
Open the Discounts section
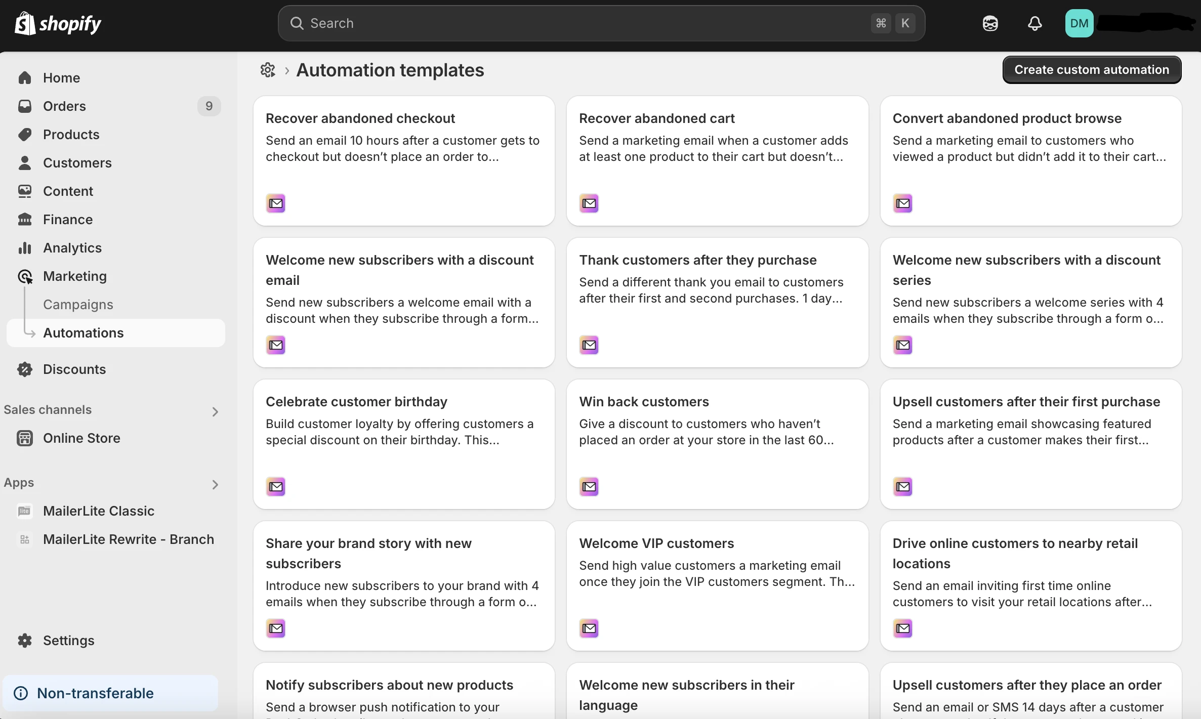[x=74, y=369]
